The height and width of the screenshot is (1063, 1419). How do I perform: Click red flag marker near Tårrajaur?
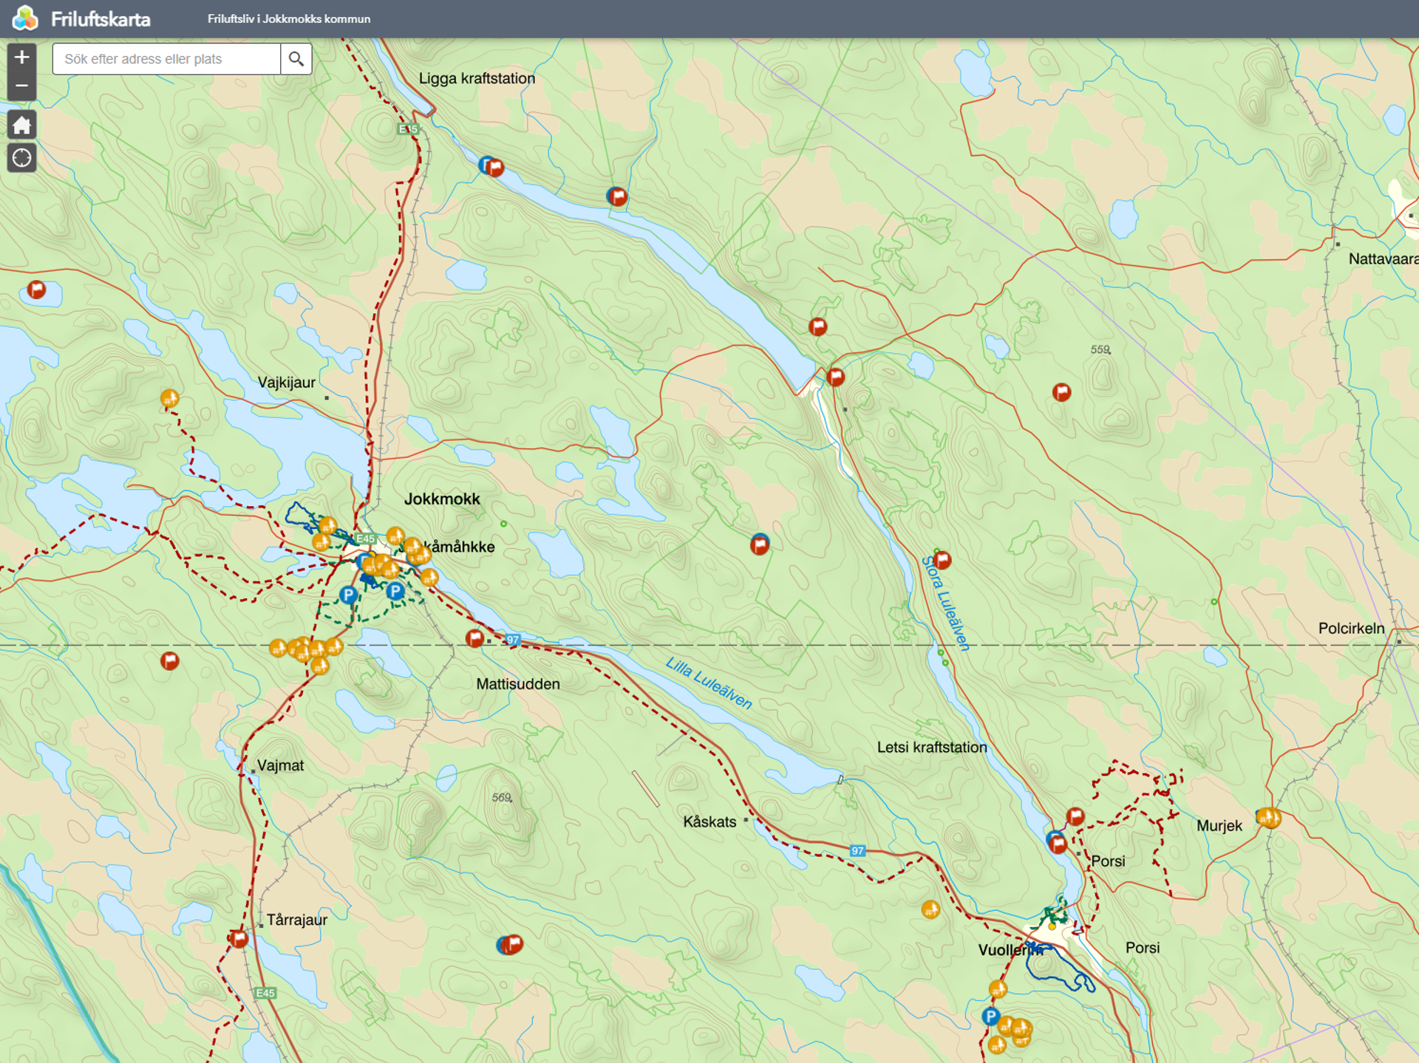pyautogui.click(x=238, y=939)
